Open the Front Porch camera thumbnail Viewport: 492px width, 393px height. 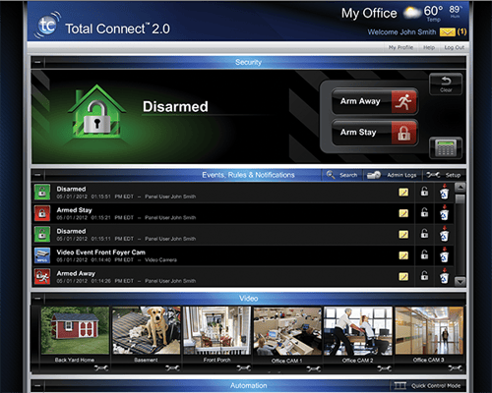pyautogui.click(x=216, y=331)
